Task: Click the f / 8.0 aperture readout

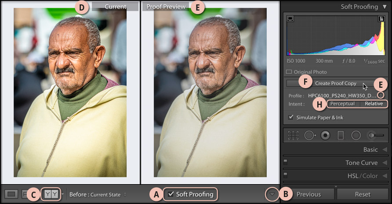Action: [349, 61]
